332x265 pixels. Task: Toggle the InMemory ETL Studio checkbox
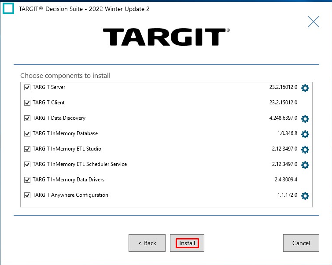[x=27, y=149]
